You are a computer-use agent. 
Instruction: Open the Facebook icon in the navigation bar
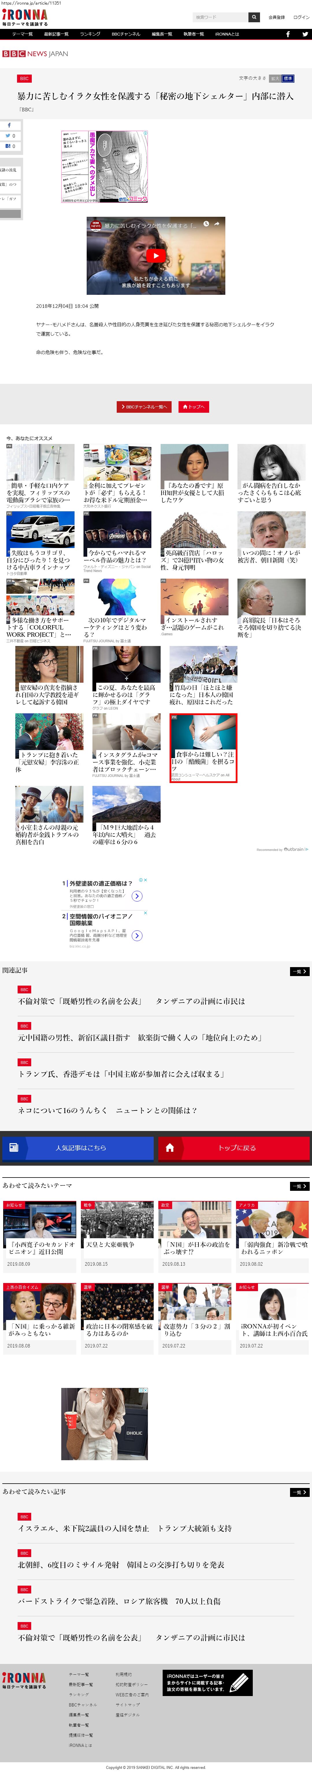tap(288, 34)
